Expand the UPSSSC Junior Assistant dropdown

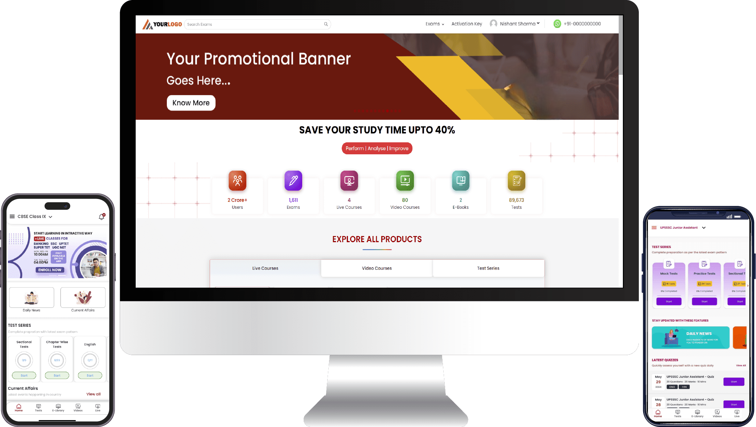tap(704, 228)
